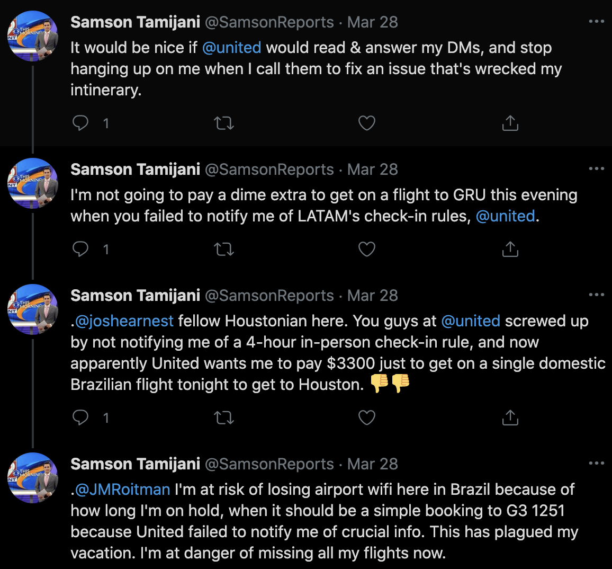Open more options on the @JMRoitman tweet
This screenshot has height=569, width=612.
[597, 463]
